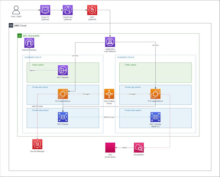Select the SNS email alerts icon
Screen dimensions: 220x177
(x=110, y=148)
